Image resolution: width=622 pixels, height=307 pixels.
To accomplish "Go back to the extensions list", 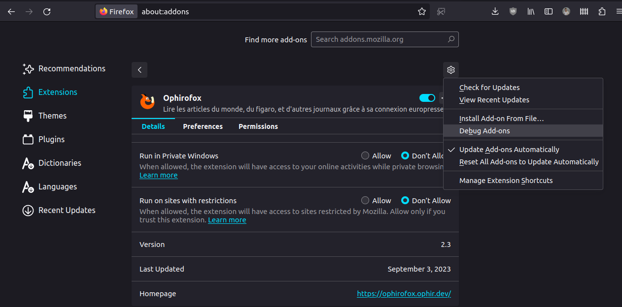I will [139, 70].
